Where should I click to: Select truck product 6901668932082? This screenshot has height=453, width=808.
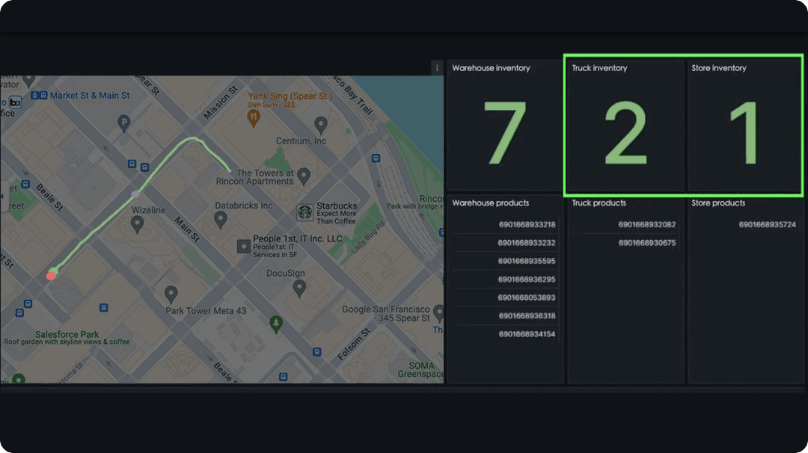(x=646, y=224)
